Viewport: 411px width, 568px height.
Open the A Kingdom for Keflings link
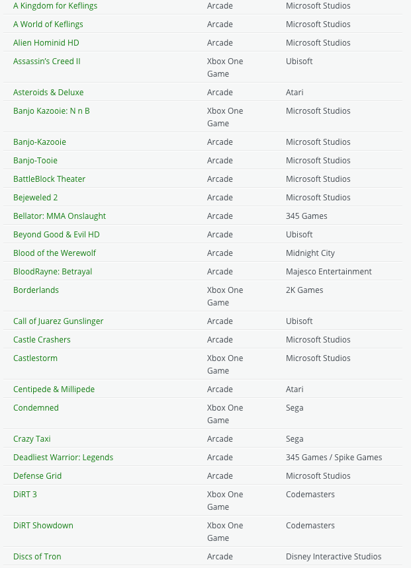55,6
